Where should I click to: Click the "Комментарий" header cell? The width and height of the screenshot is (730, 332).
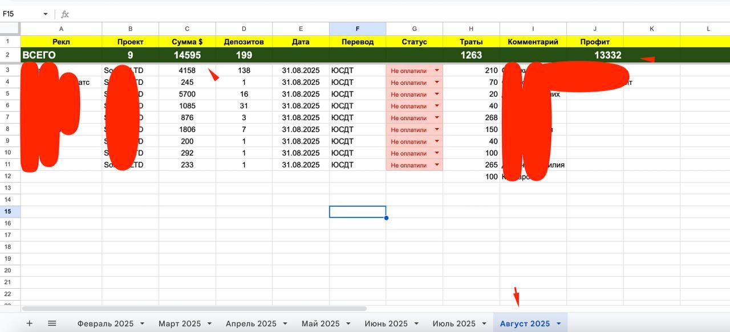533,42
